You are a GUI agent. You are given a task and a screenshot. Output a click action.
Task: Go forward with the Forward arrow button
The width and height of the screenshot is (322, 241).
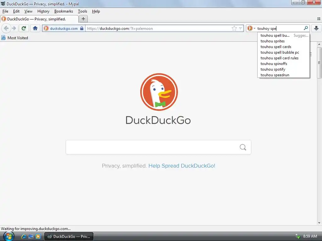(x=14, y=28)
